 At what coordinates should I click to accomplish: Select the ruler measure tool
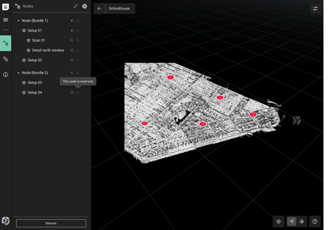pos(5,59)
